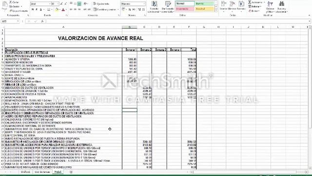The width and height of the screenshot is (312, 176).
Task: Apply the Incorrecto pink cell style
Action: coord(185,9)
